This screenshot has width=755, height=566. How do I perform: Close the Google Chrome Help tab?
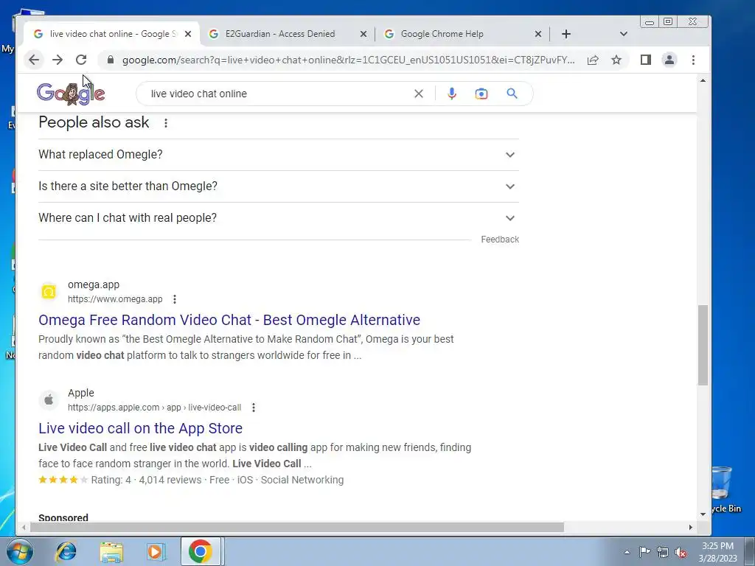[x=538, y=34]
